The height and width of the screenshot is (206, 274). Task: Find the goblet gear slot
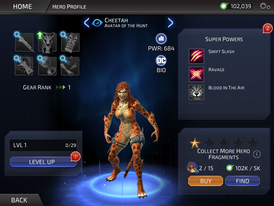coord(47,66)
